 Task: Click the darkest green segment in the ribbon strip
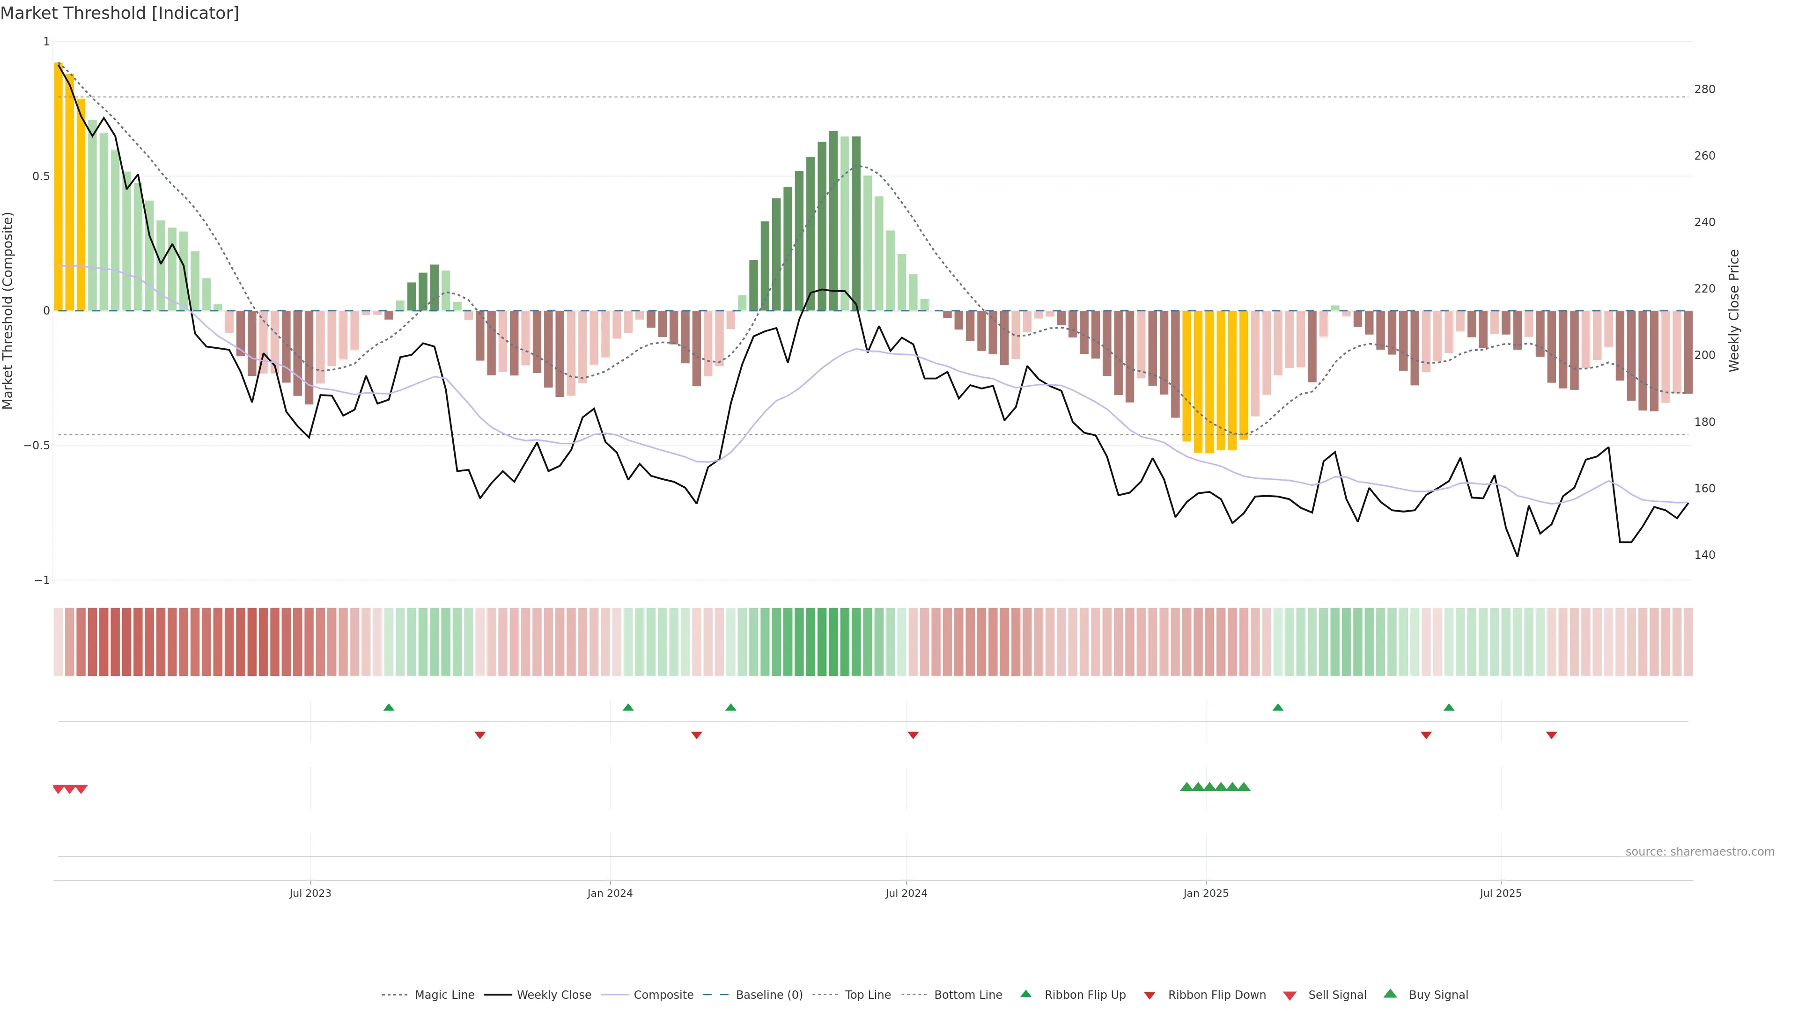833,642
